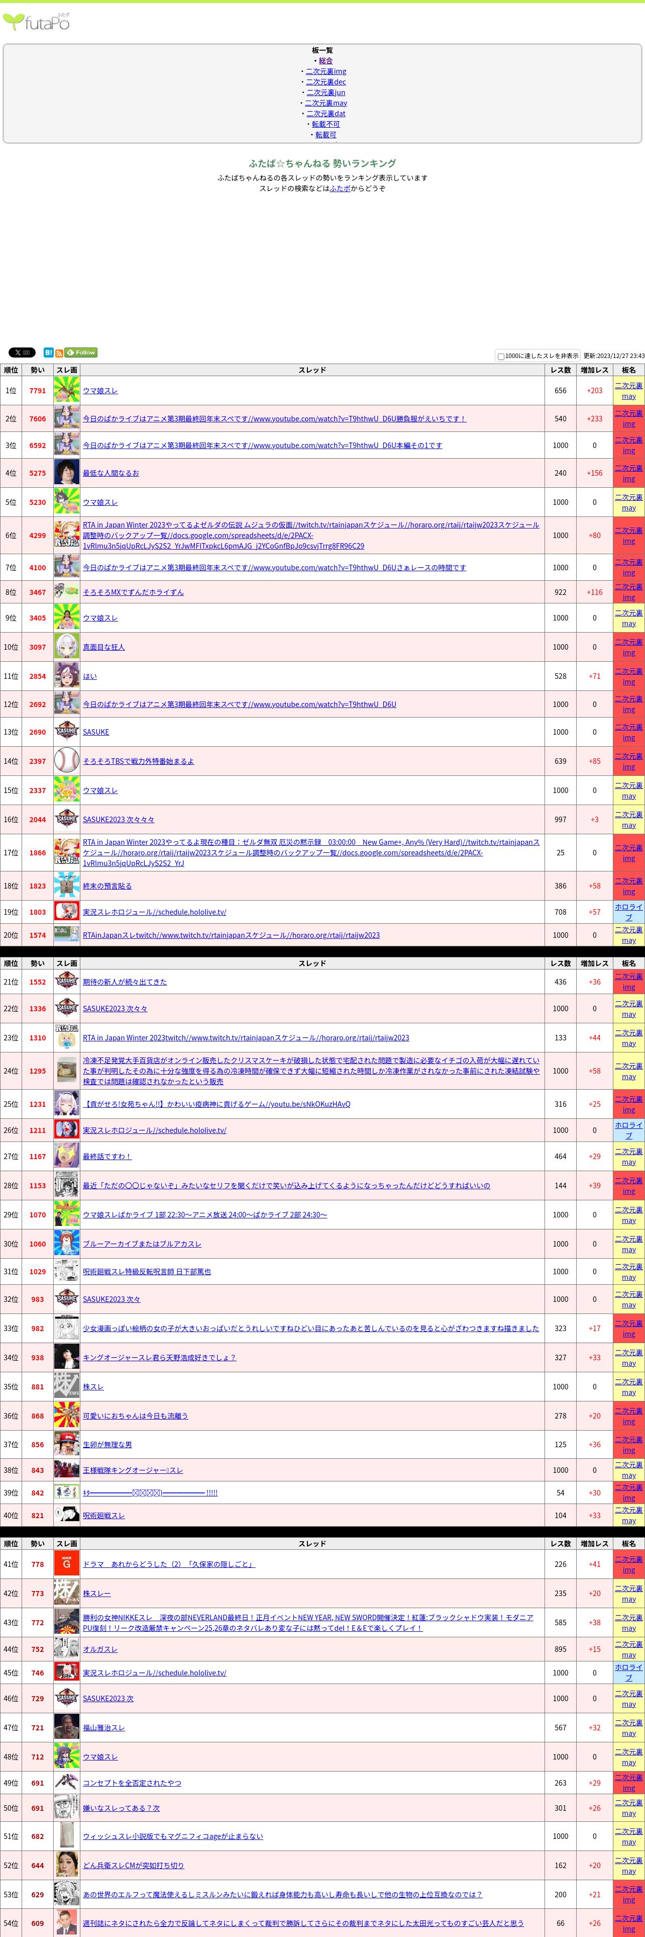Open the 二次元裏dec board link
The height and width of the screenshot is (1937, 645).
[x=326, y=82]
